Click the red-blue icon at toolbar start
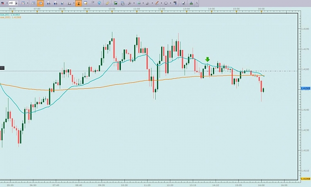311x187 pixels. pos(2,3)
